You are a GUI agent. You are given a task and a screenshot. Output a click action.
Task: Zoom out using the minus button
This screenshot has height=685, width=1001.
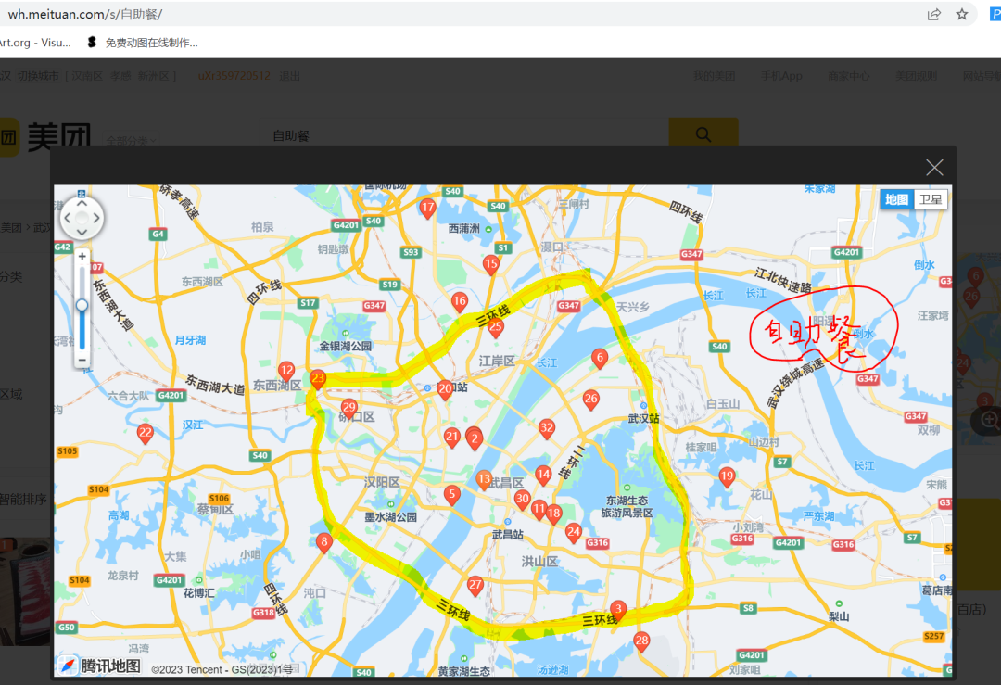tap(82, 360)
